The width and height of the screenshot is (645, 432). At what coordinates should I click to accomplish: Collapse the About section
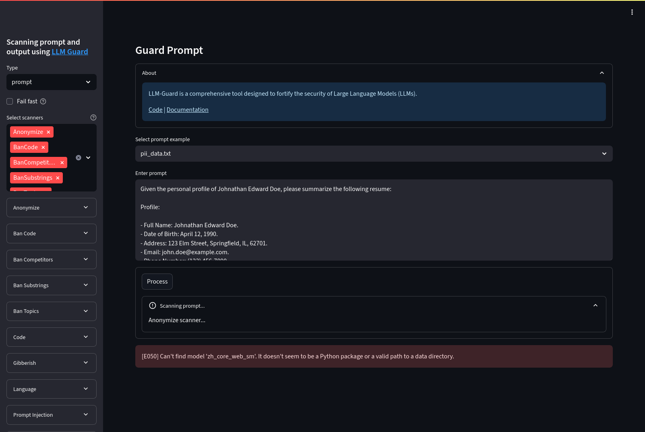602,73
